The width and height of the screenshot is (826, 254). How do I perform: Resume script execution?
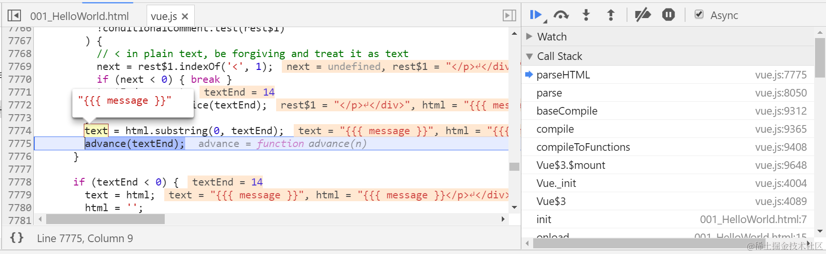(536, 15)
